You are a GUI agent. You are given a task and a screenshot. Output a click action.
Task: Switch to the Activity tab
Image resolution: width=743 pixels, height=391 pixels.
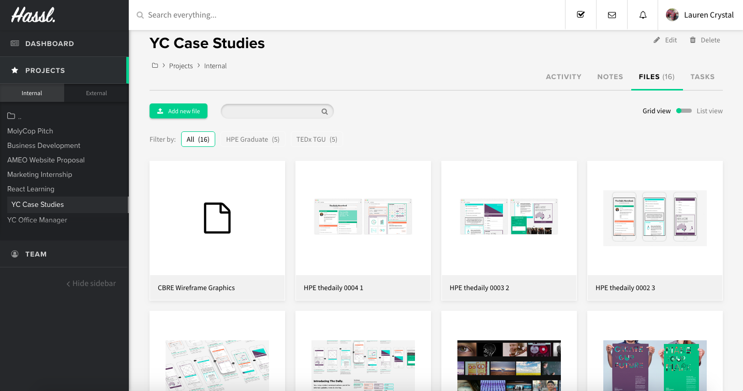pyautogui.click(x=563, y=77)
